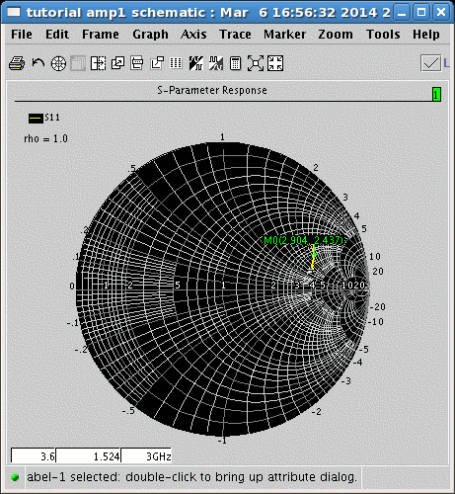Open the File menu
The height and width of the screenshot is (494, 455).
pos(22,35)
